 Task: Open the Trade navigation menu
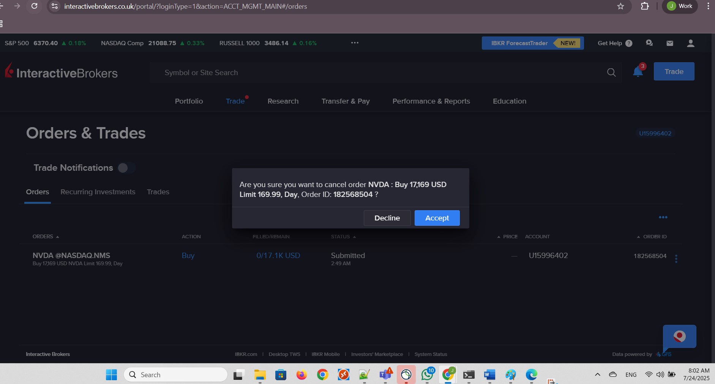(x=235, y=101)
